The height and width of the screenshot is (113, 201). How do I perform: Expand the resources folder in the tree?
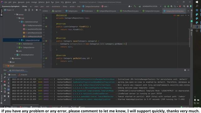point(11,58)
